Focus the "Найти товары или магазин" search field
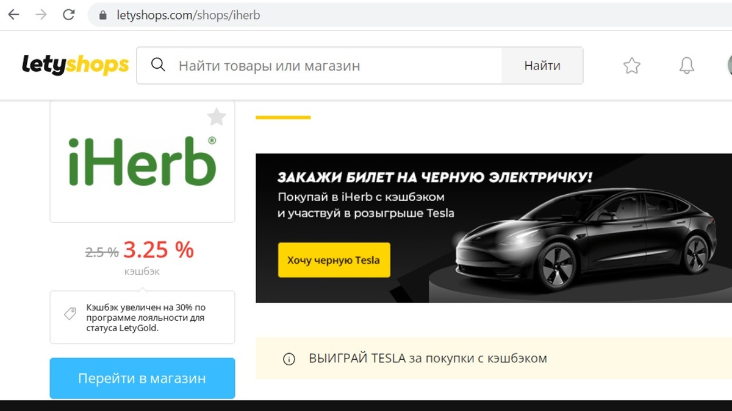Image resolution: width=732 pixels, height=411 pixels. [x=319, y=65]
